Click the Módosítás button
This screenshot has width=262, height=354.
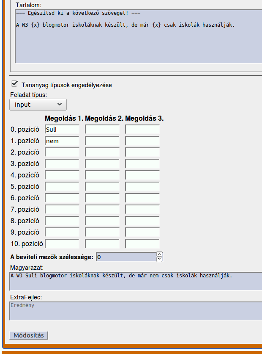[29, 335]
